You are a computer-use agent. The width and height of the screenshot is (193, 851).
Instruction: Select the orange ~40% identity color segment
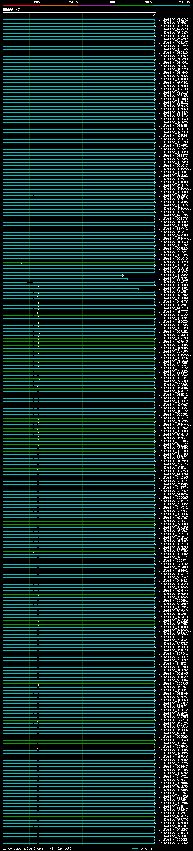pos(59,5)
